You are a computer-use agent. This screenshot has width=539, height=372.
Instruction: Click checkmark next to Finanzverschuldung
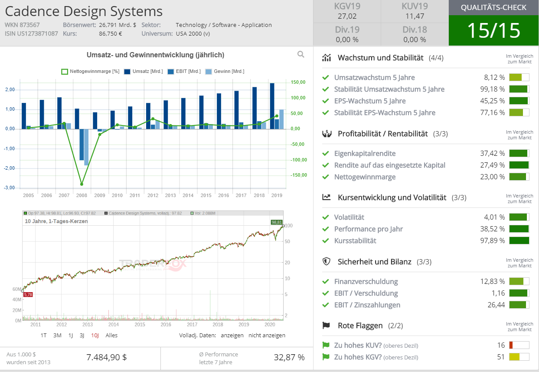click(326, 282)
